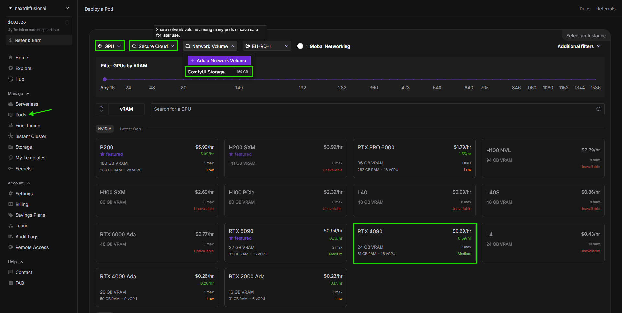Open the nextdiffusionai account switcher
622x313 pixels.
39,8
